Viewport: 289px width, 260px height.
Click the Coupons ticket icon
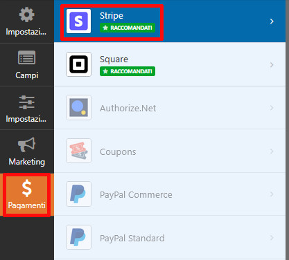point(78,151)
